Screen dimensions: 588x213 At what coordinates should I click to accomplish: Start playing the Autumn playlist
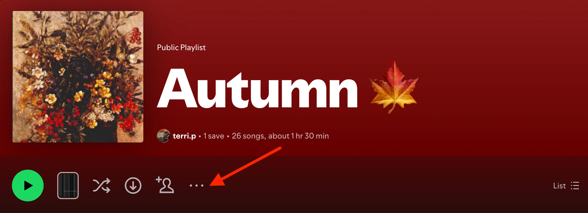click(28, 186)
